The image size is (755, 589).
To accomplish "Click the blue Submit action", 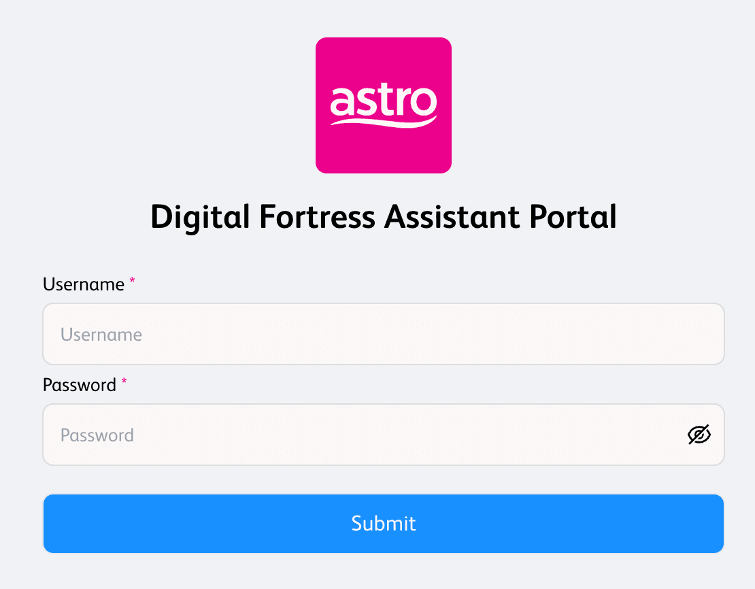I will pyautogui.click(x=383, y=523).
